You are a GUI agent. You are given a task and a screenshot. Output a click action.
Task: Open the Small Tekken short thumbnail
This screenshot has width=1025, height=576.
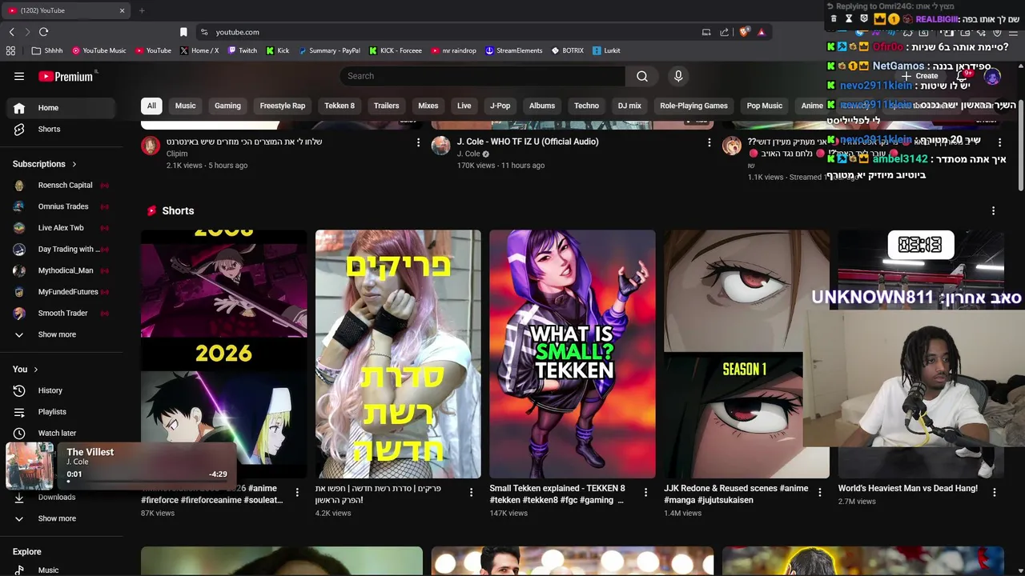pos(573,354)
